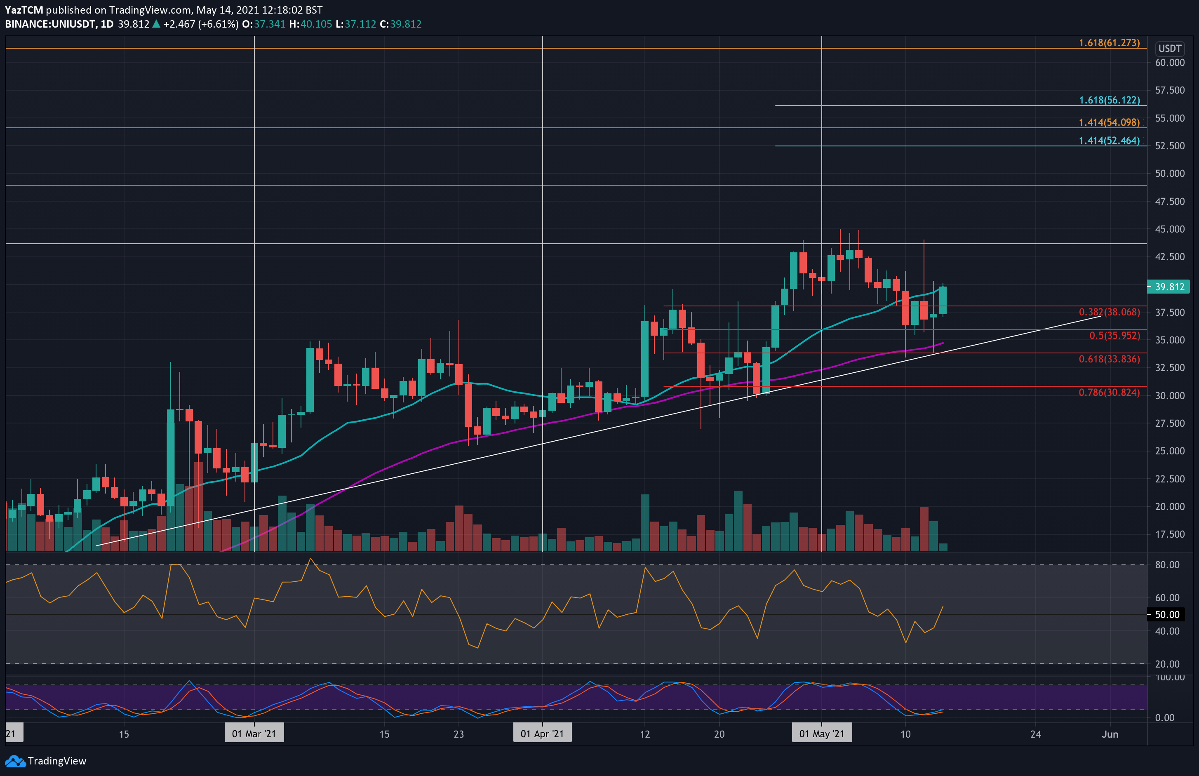Click the 01 Mar '21 date marker
Screen dimensions: 1199x776
click(254, 733)
